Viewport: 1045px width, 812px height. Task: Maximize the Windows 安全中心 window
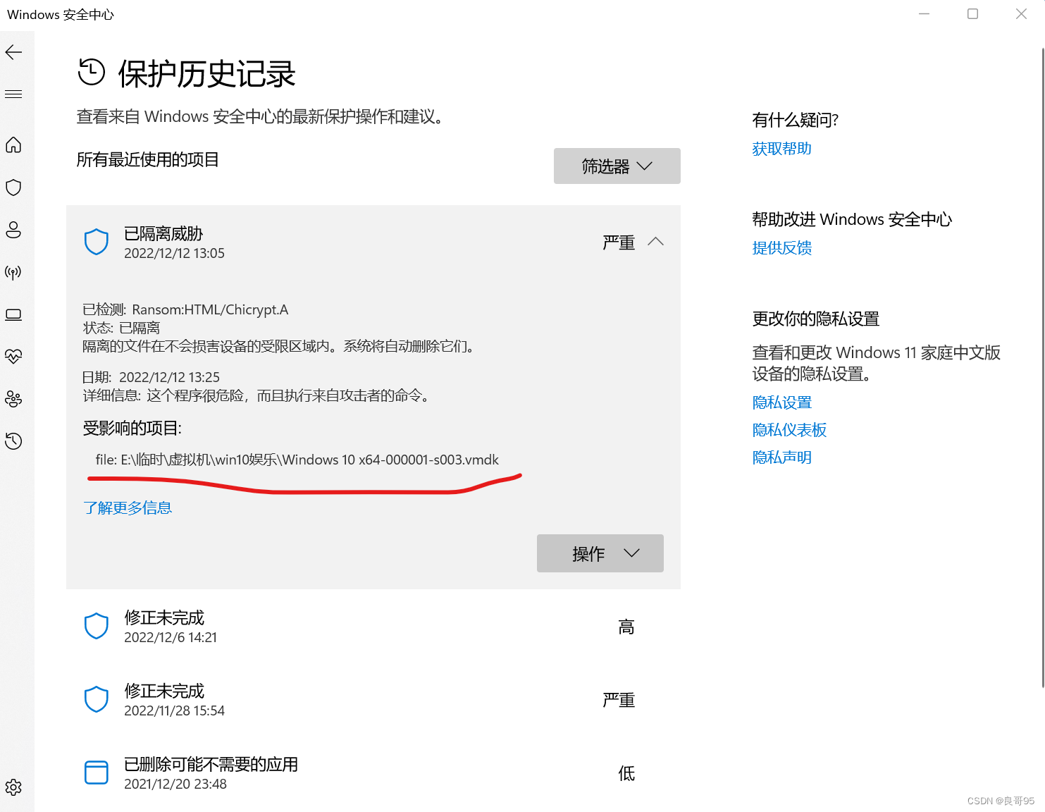coord(972,14)
